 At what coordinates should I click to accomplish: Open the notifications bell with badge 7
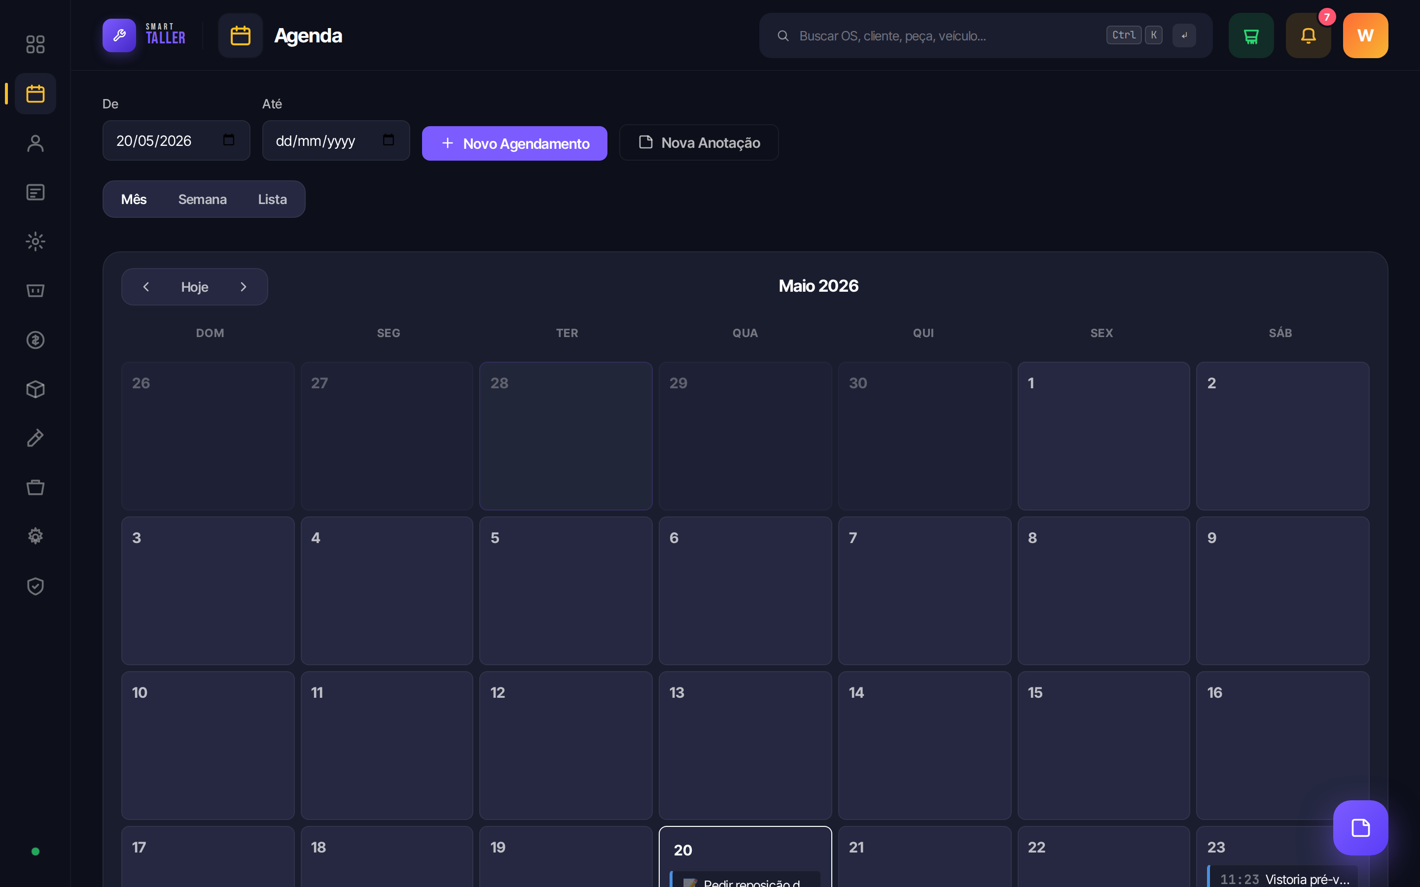(1309, 35)
